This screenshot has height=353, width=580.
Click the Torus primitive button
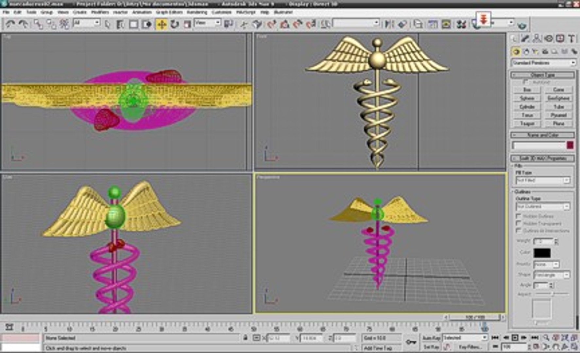pyautogui.click(x=527, y=115)
